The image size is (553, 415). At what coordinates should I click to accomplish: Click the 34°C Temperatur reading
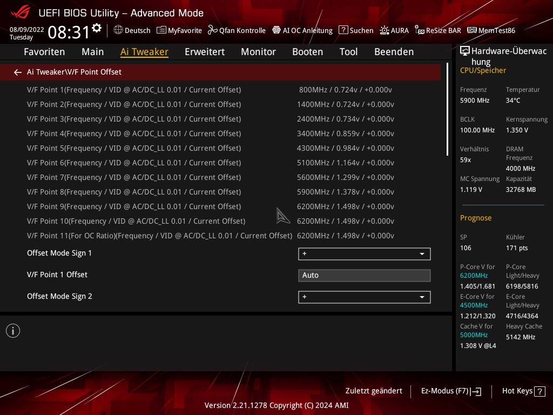[513, 100]
